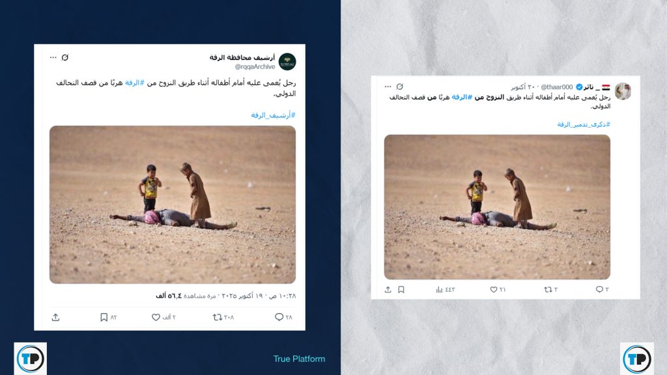Image resolution: width=667 pixels, height=375 pixels.
Task: Retweet the rqqaArchive post
Action: [x=218, y=317]
